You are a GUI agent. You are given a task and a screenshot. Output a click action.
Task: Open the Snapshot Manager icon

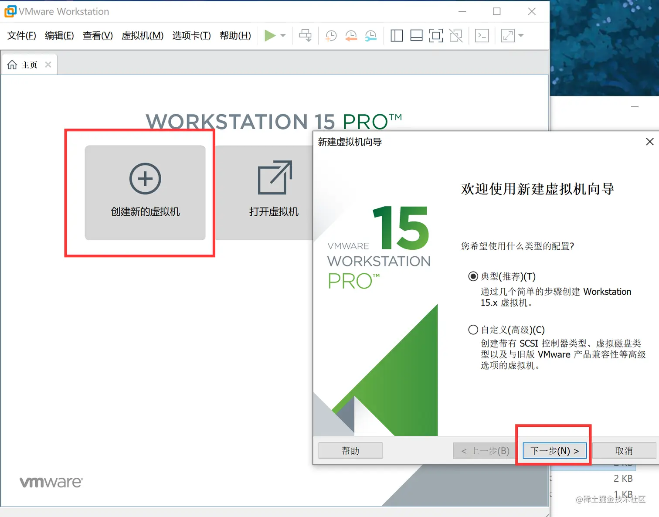point(370,36)
